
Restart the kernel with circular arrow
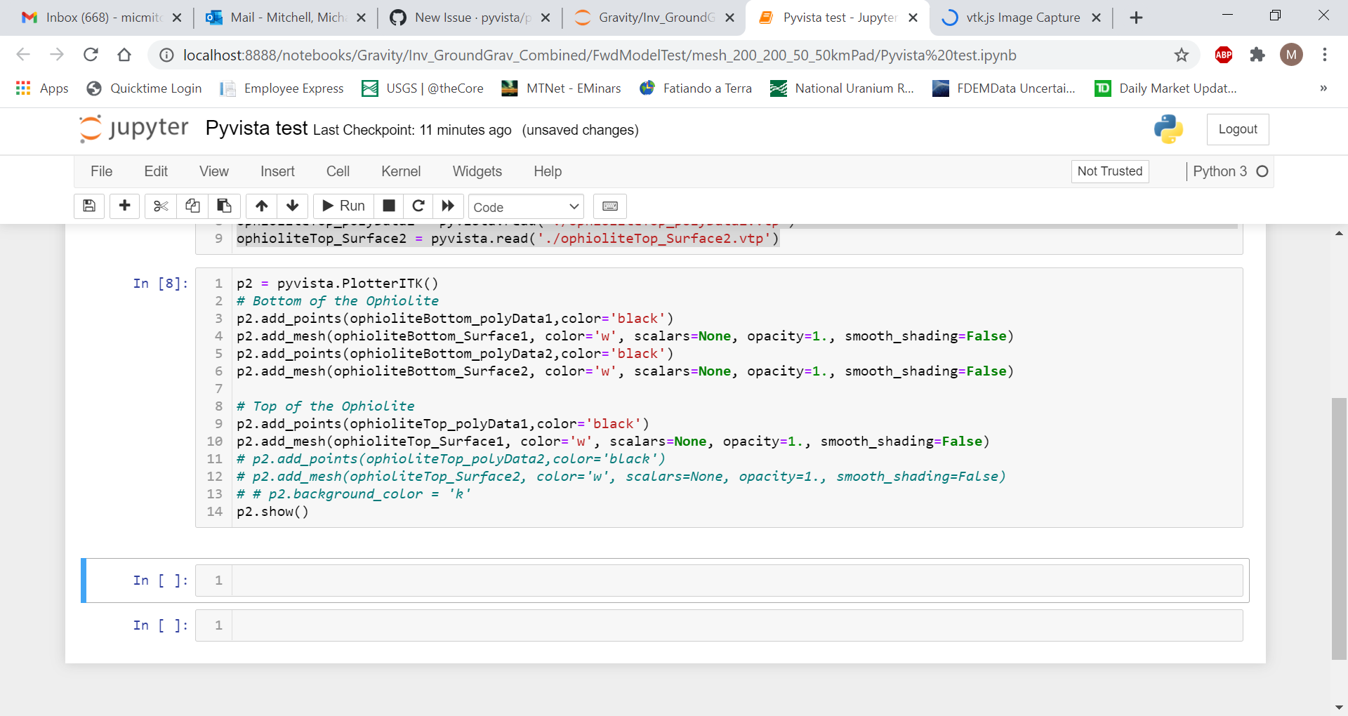418,206
